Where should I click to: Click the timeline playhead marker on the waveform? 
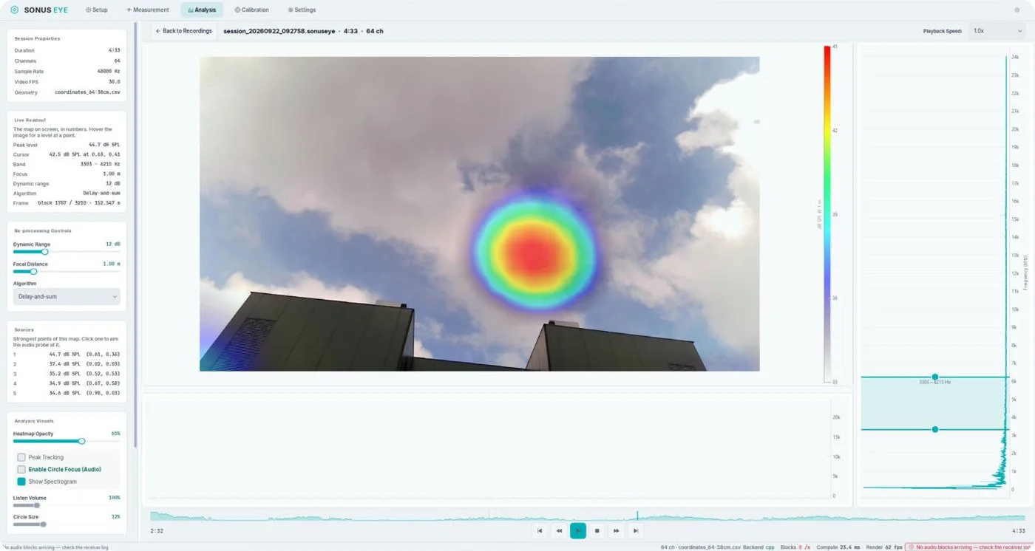point(637,515)
